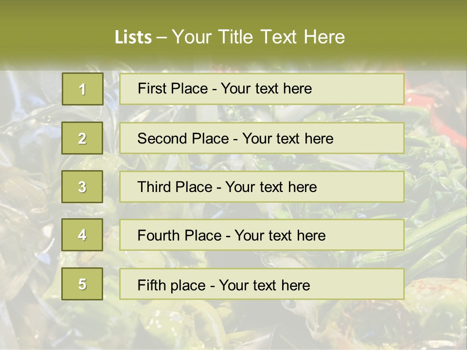The width and height of the screenshot is (467, 350).
Task: Click "Your Title Text Here" in heading
Action: [x=258, y=37]
